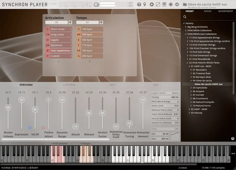
Task: Choose 200 bpm tempo slot
Action: pos(90,56)
